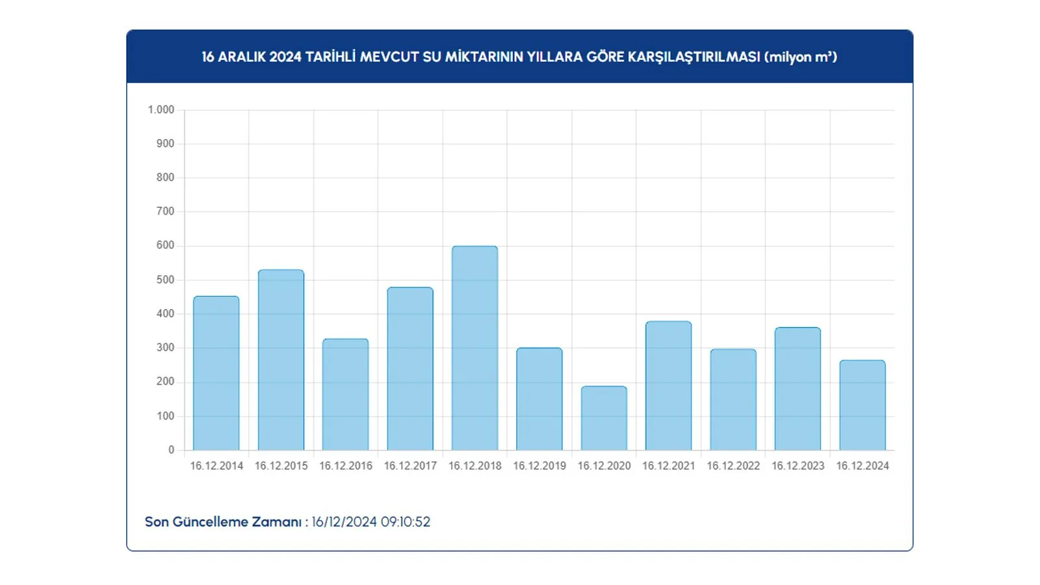Select the shortest bar for 16.12.2020

click(604, 418)
